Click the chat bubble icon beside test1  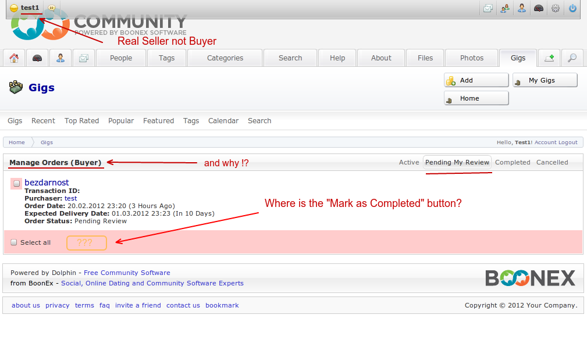(52, 8)
